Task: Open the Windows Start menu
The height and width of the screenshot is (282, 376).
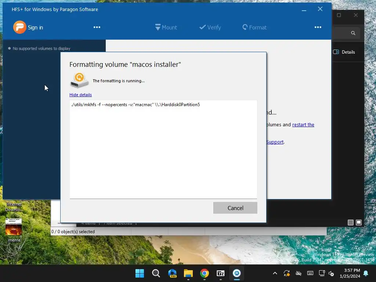Action: pos(140,273)
